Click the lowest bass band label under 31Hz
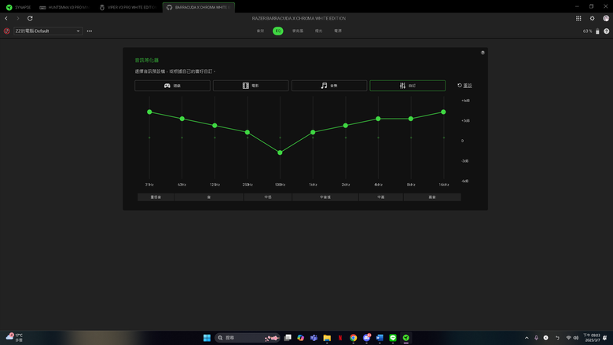 pos(156,197)
